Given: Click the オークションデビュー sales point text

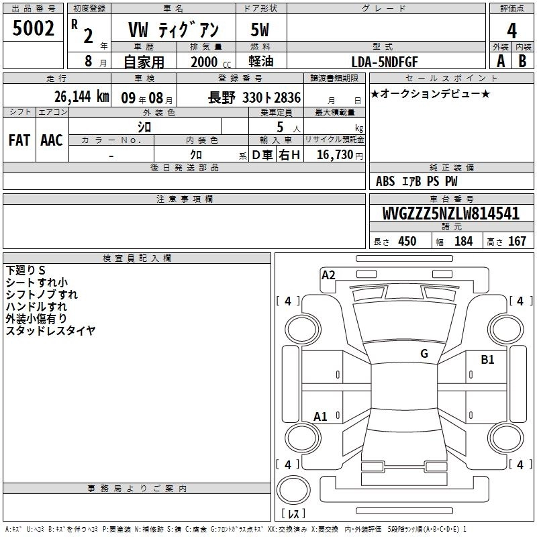Looking at the screenshot, I should [x=430, y=93].
